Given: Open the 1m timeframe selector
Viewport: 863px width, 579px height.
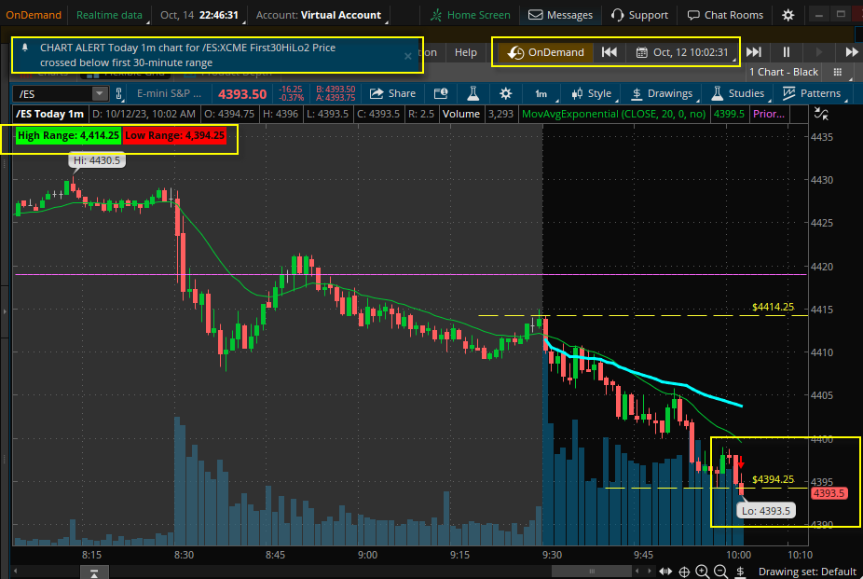Looking at the screenshot, I should pos(541,93).
